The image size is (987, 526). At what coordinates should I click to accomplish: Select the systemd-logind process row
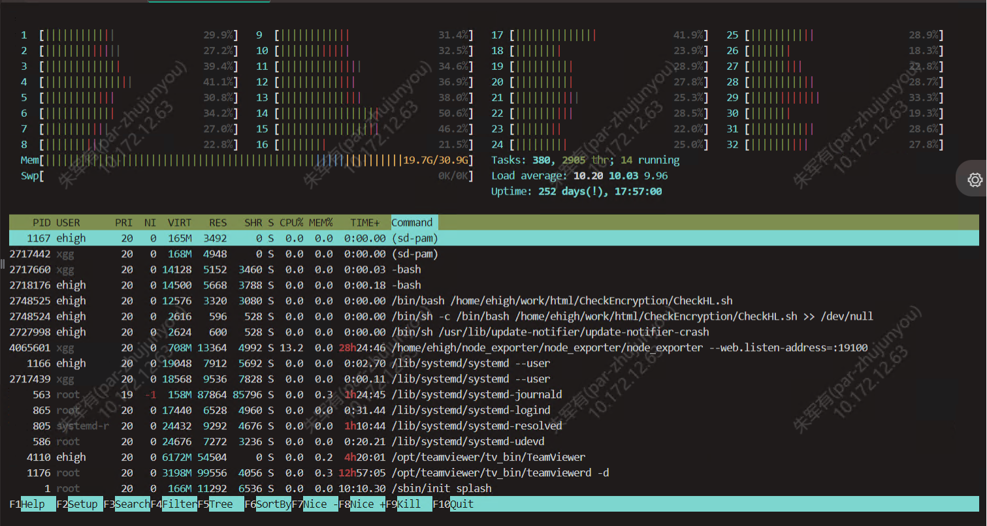(494, 410)
